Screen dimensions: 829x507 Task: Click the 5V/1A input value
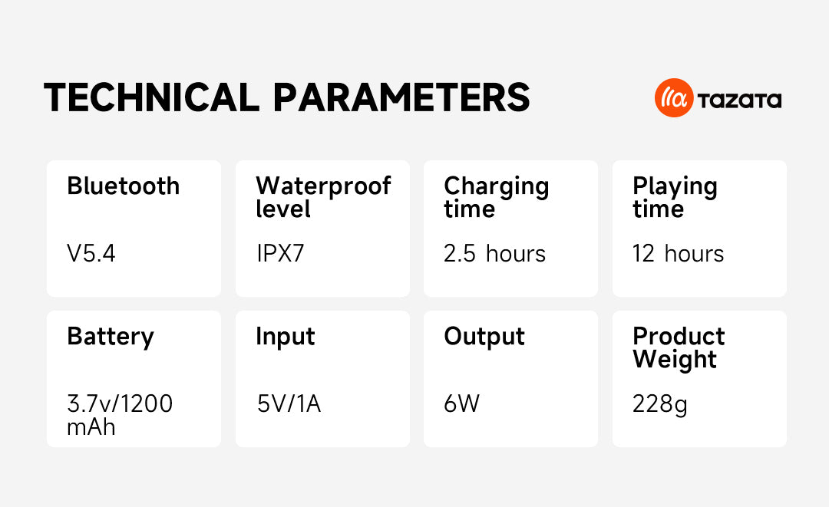click(x=289, y=403)
